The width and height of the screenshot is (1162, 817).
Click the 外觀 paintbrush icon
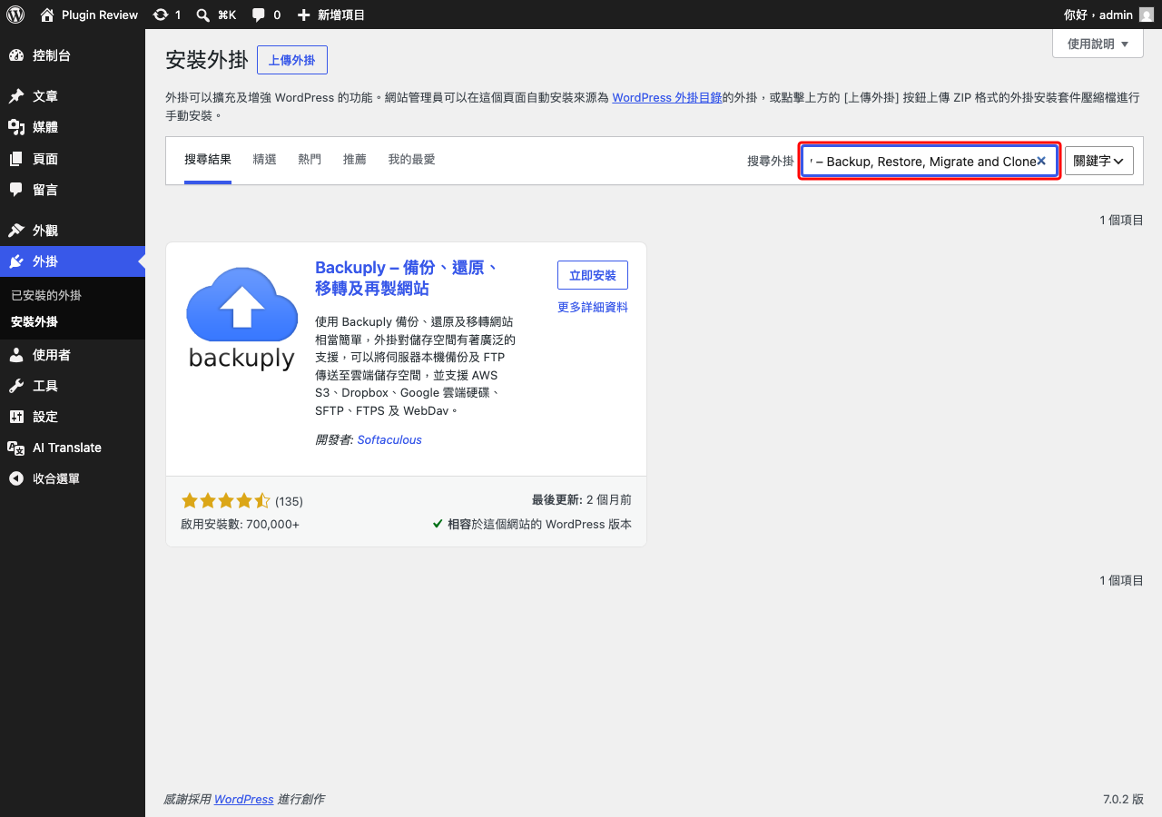pyautogui.click(x=16, y=231)
